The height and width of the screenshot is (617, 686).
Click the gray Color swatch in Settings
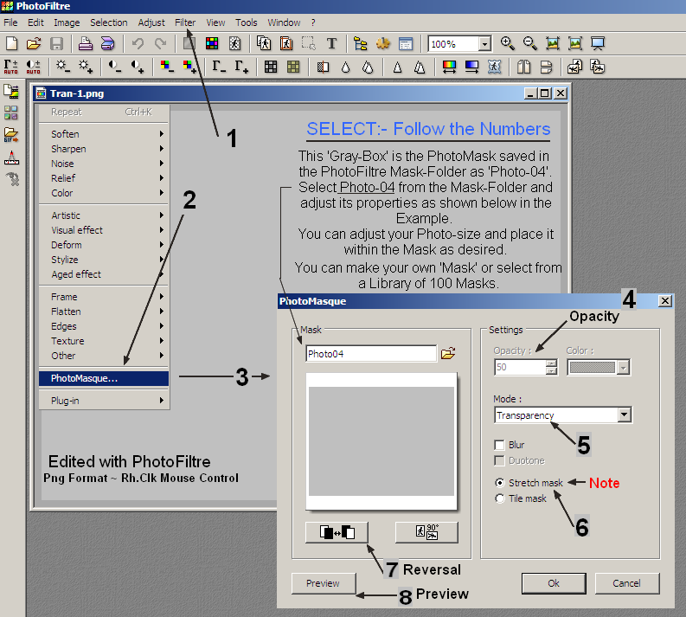tap(593, 368)
